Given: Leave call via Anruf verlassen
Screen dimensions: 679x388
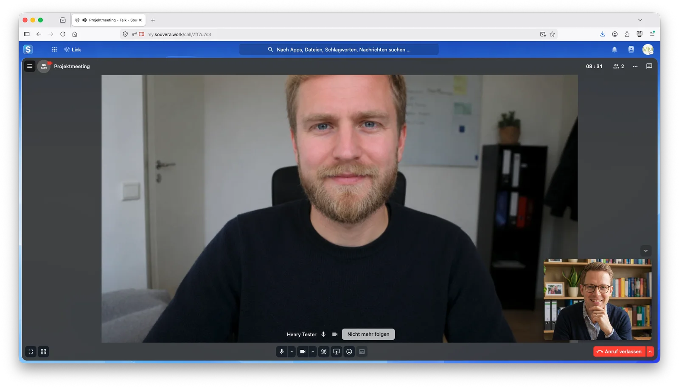Looking at the screenshot, I should click(619, 352).
